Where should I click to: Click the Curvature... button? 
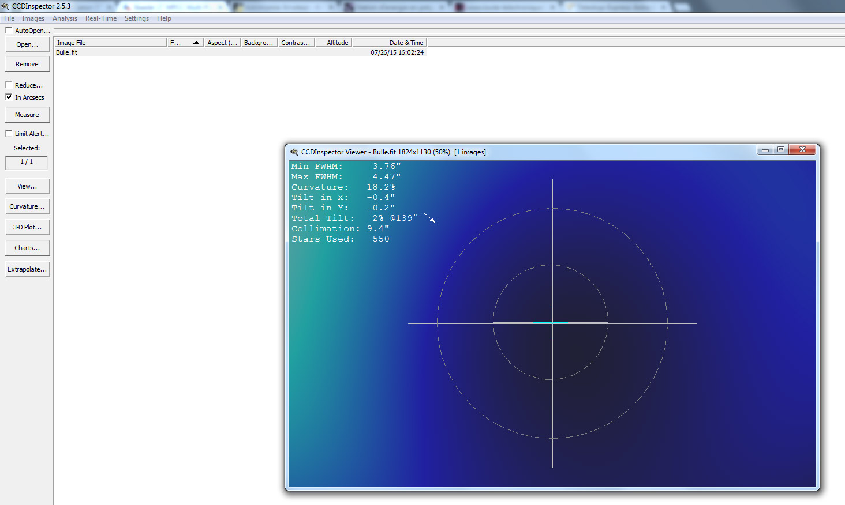[27, 206]
